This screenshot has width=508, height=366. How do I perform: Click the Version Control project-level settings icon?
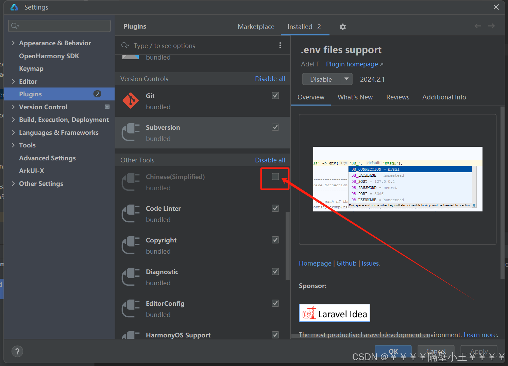pos(107,107)
